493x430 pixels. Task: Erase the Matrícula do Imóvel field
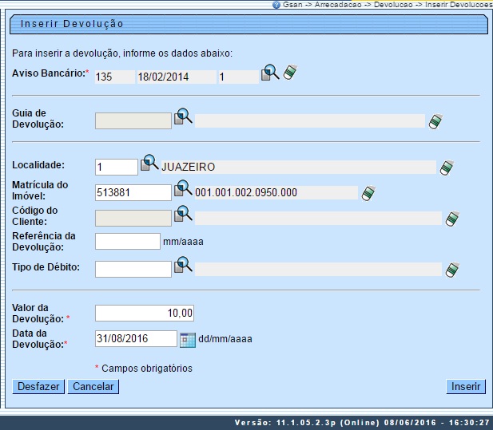pos(368,192)
